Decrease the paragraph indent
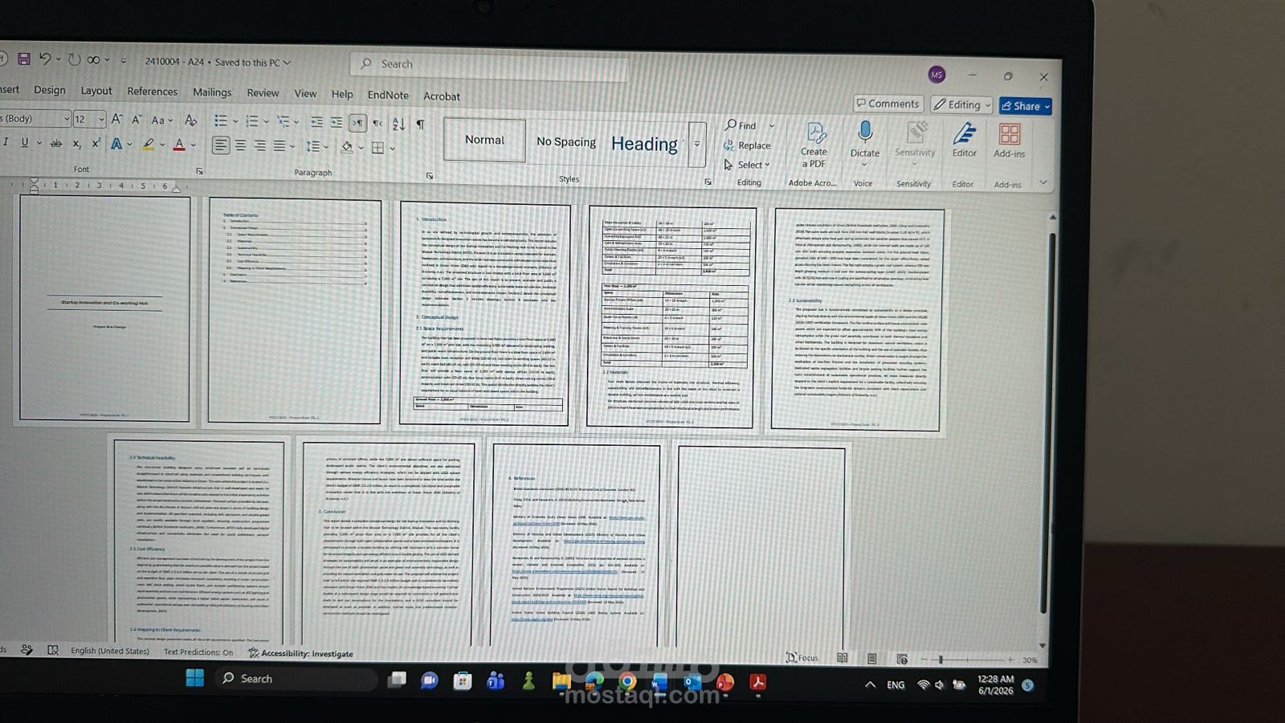This screenshot has height=723, width=1285. click(x=316, y=122)
